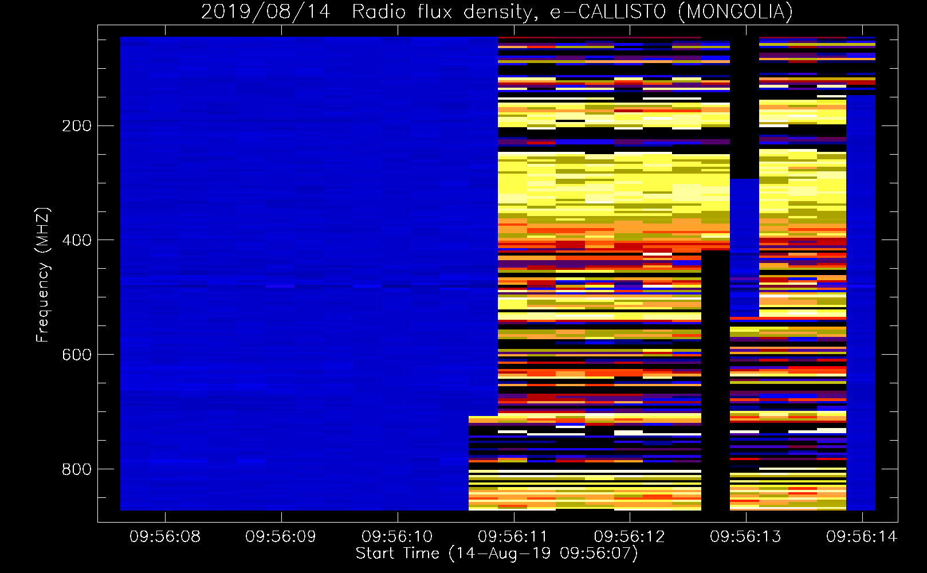927x573 pixels.
Task: Select the 09:56:10 time tick label
Action: (x=397, y=537)
